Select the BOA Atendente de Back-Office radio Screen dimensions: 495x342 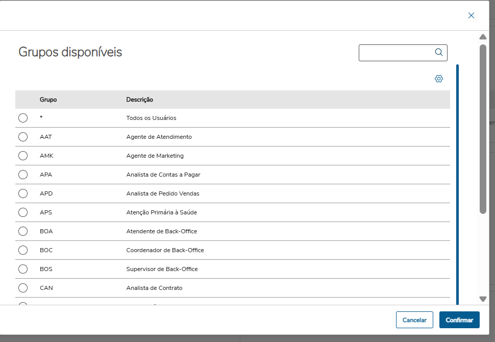23,231
